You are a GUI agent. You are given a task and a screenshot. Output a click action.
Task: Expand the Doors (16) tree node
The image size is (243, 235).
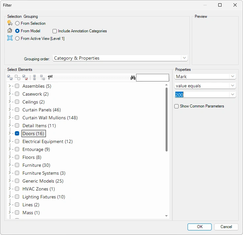[10, 133]
